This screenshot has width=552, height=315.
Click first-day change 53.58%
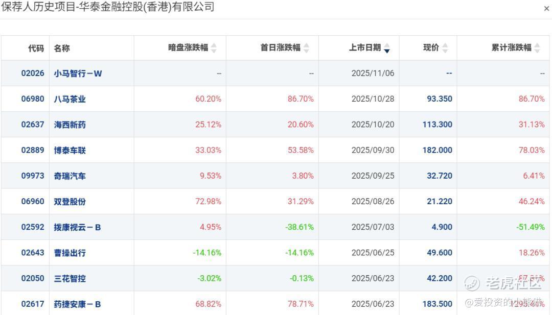click(301, 150)
